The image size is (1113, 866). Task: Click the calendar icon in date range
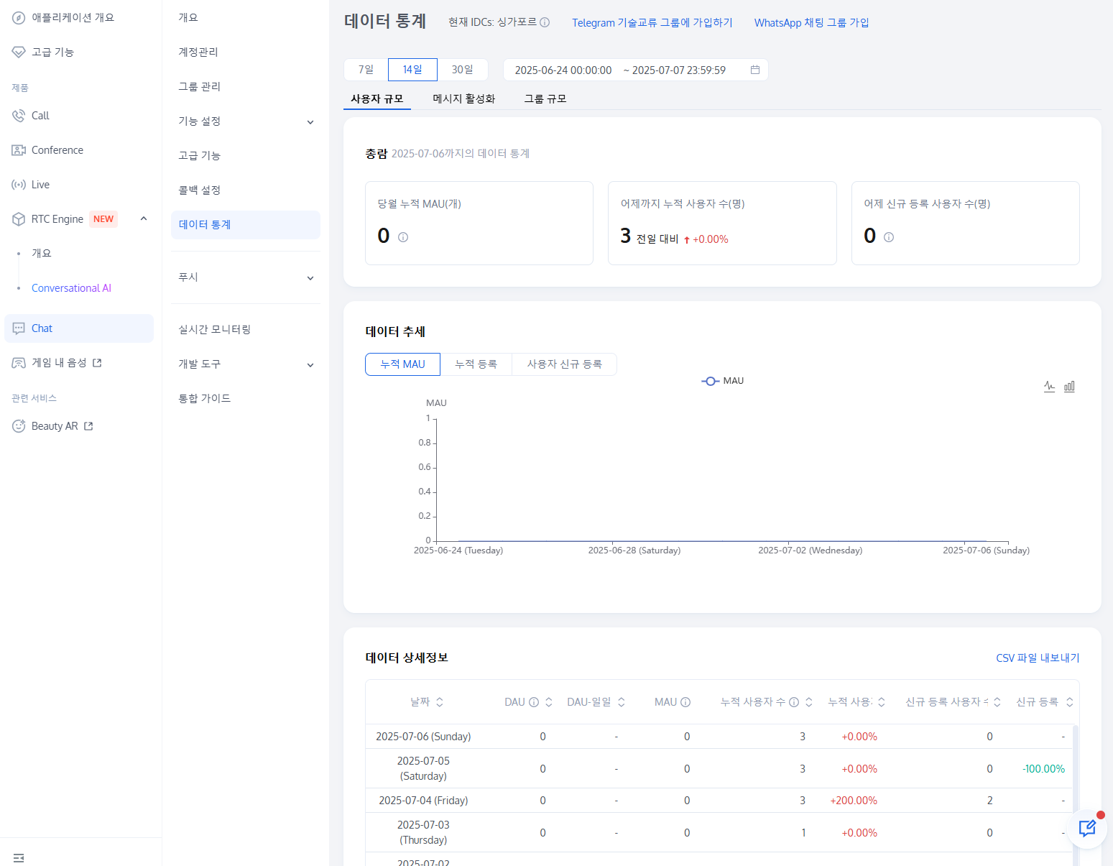tap(755, 70)
